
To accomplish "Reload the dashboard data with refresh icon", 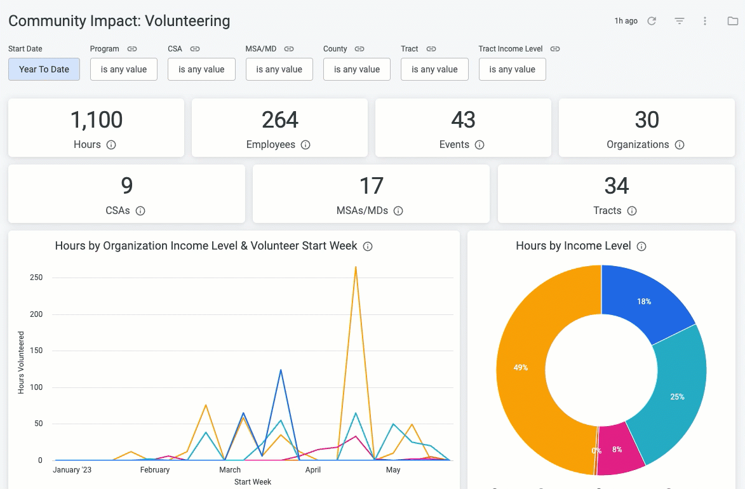I will [x=652, y=21].
